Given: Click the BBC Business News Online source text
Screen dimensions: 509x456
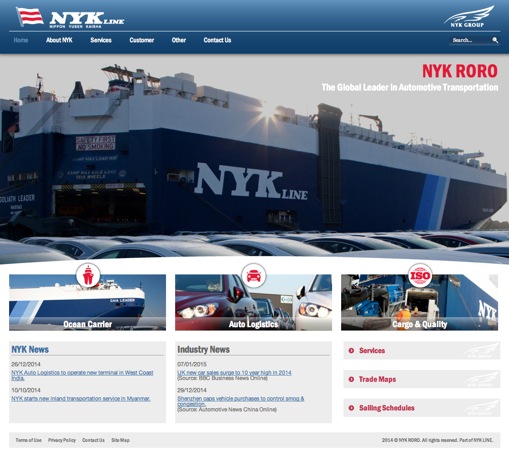Looking at the screenshot, I should (x=222, y=378).
